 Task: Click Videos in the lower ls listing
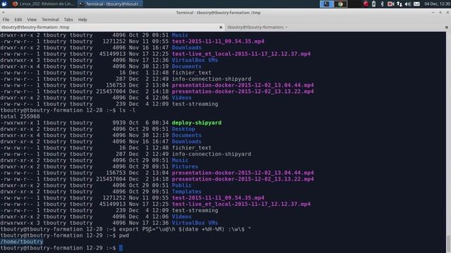[182, 216]
